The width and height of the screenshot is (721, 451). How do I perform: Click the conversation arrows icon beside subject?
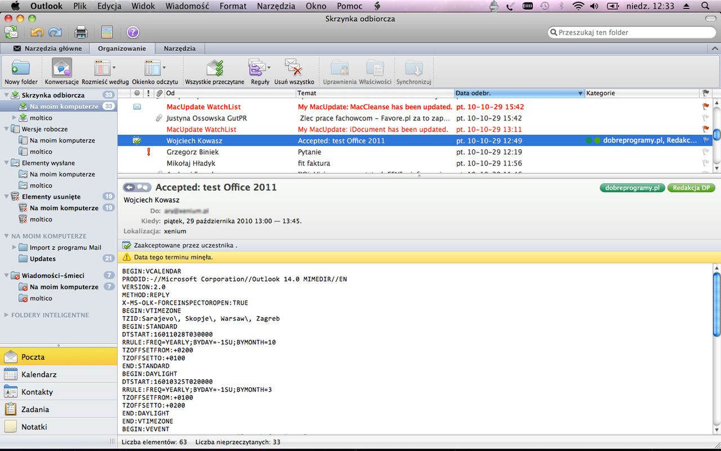point(137,187)
